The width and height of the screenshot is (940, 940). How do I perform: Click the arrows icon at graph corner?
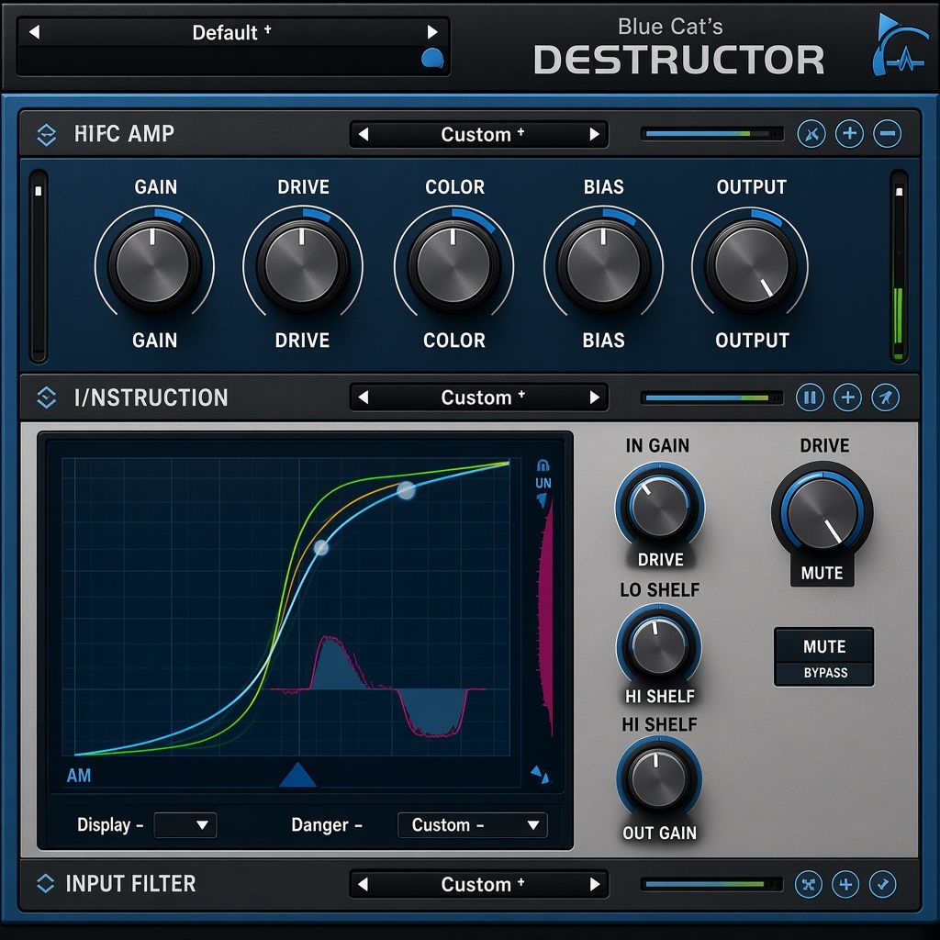pyautogui.click(x=540, y=774)
